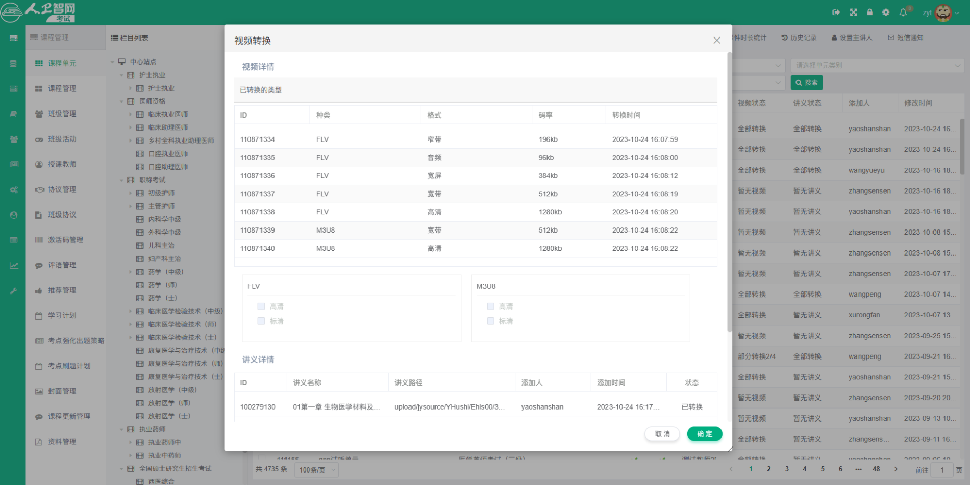The width and height of the screenshot is (970, 485).
Task: Check the M3U8 标清 option
Action: [490, 321]
